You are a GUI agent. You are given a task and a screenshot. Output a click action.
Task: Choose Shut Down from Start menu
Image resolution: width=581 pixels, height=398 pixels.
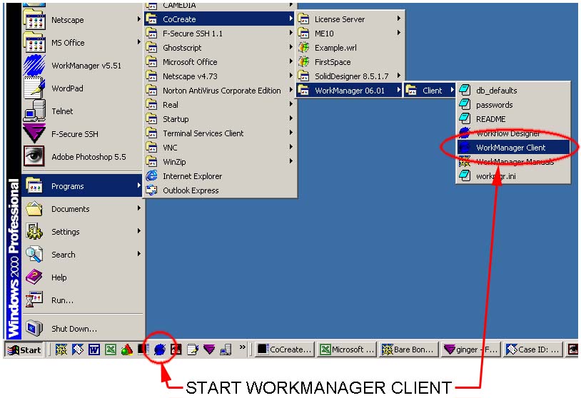74,329
